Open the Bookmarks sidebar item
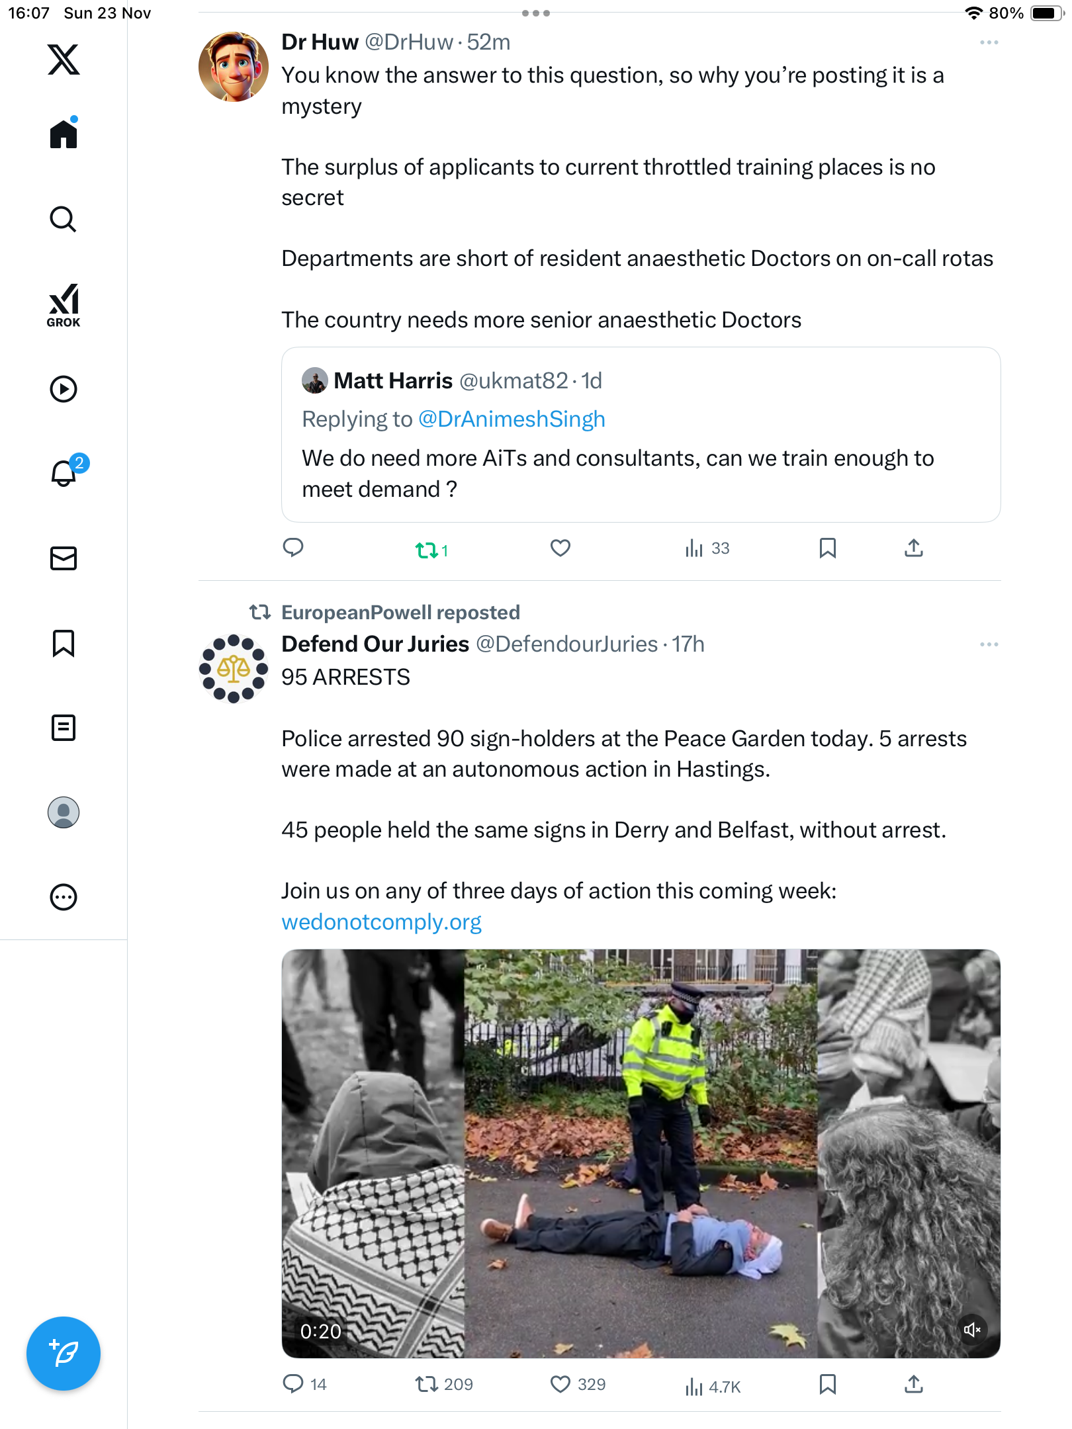The height and width of the screenshot is (1429, 1072). pyautogui.click(x=64, y=643)
